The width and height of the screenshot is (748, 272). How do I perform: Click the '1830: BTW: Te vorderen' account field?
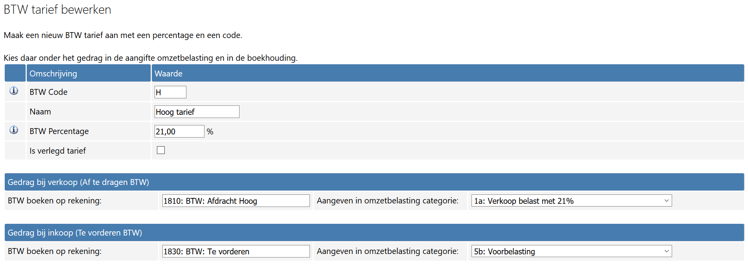pos(236,251)
